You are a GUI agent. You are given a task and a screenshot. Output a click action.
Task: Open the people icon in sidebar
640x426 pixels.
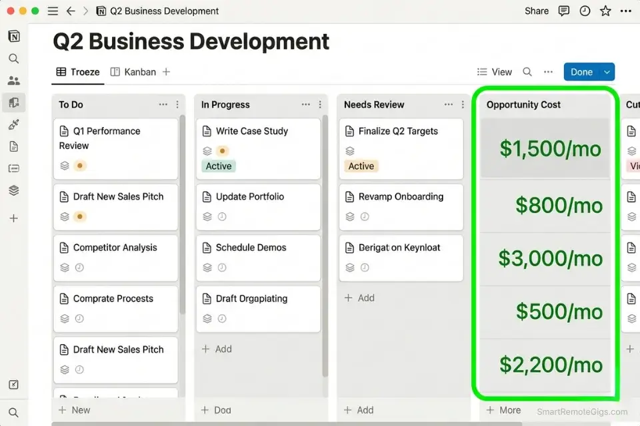tap(14, 81)
